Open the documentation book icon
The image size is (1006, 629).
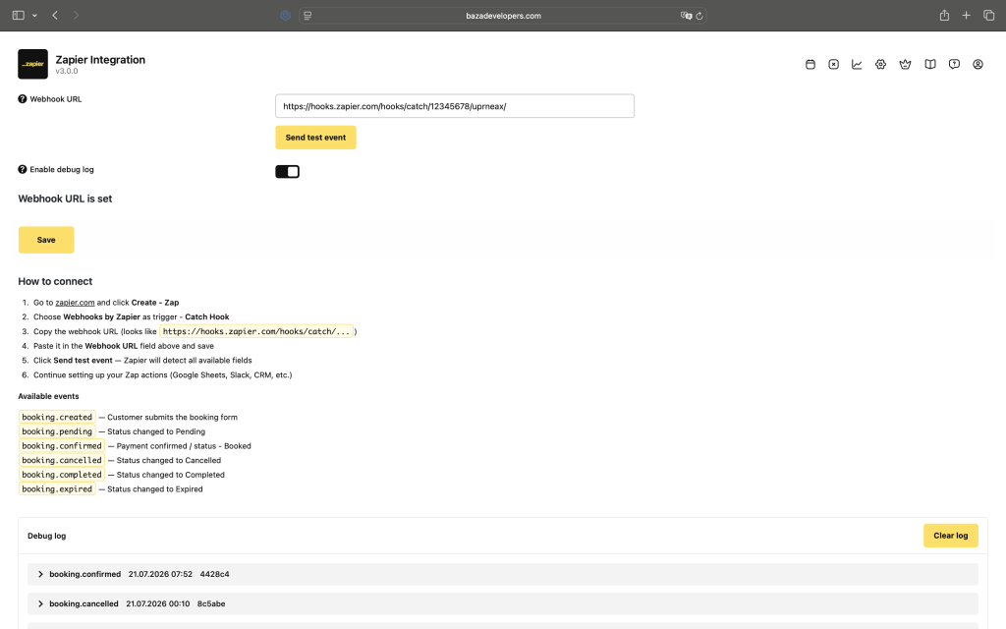click(x=929, y=64)
